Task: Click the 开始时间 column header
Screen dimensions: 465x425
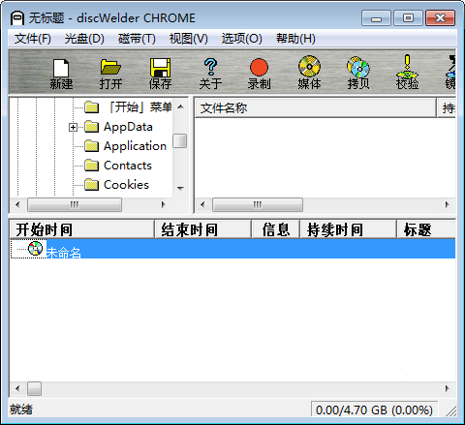Action: pos(81,229)
